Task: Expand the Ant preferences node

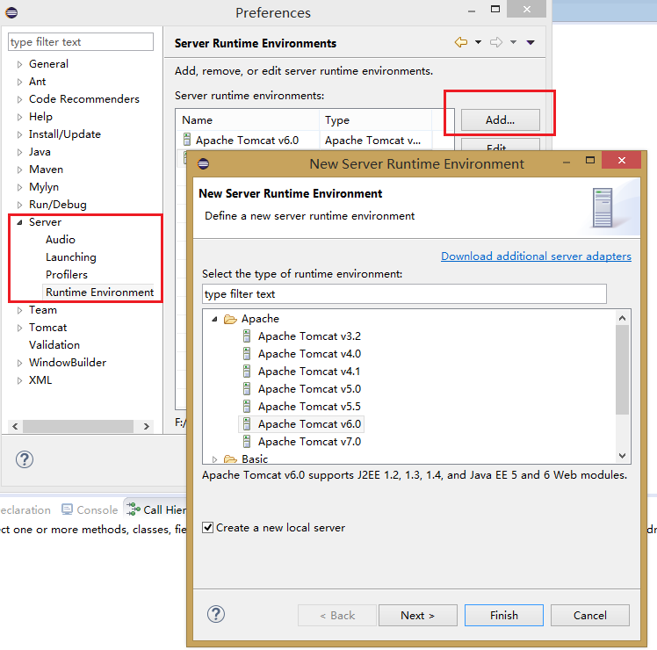Action: tap(19, 82)
